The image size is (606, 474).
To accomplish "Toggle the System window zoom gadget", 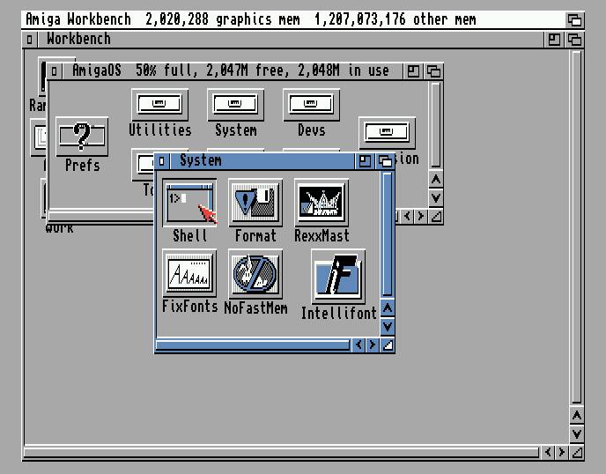I will 366,161.
